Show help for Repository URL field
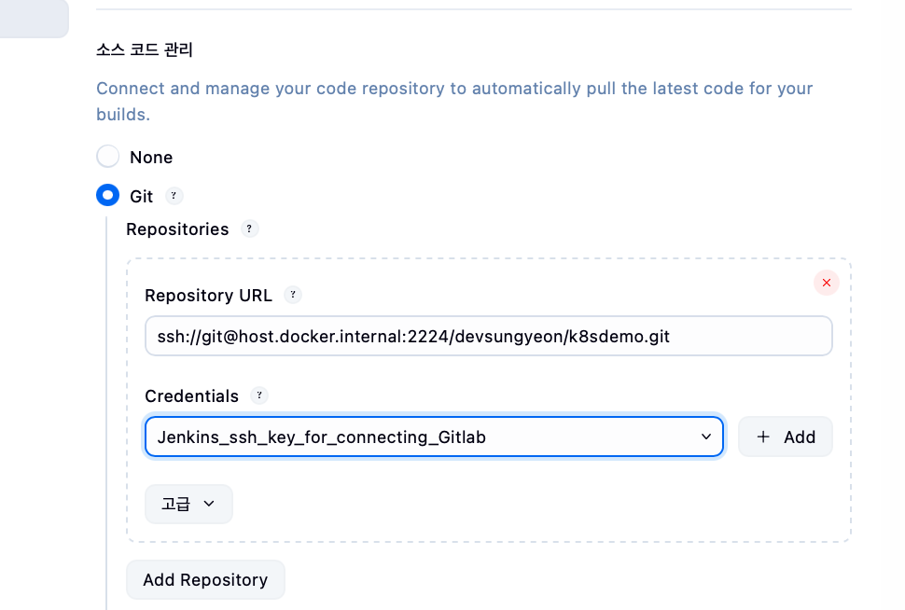This screenshot has width=905, height=610. 293,295
